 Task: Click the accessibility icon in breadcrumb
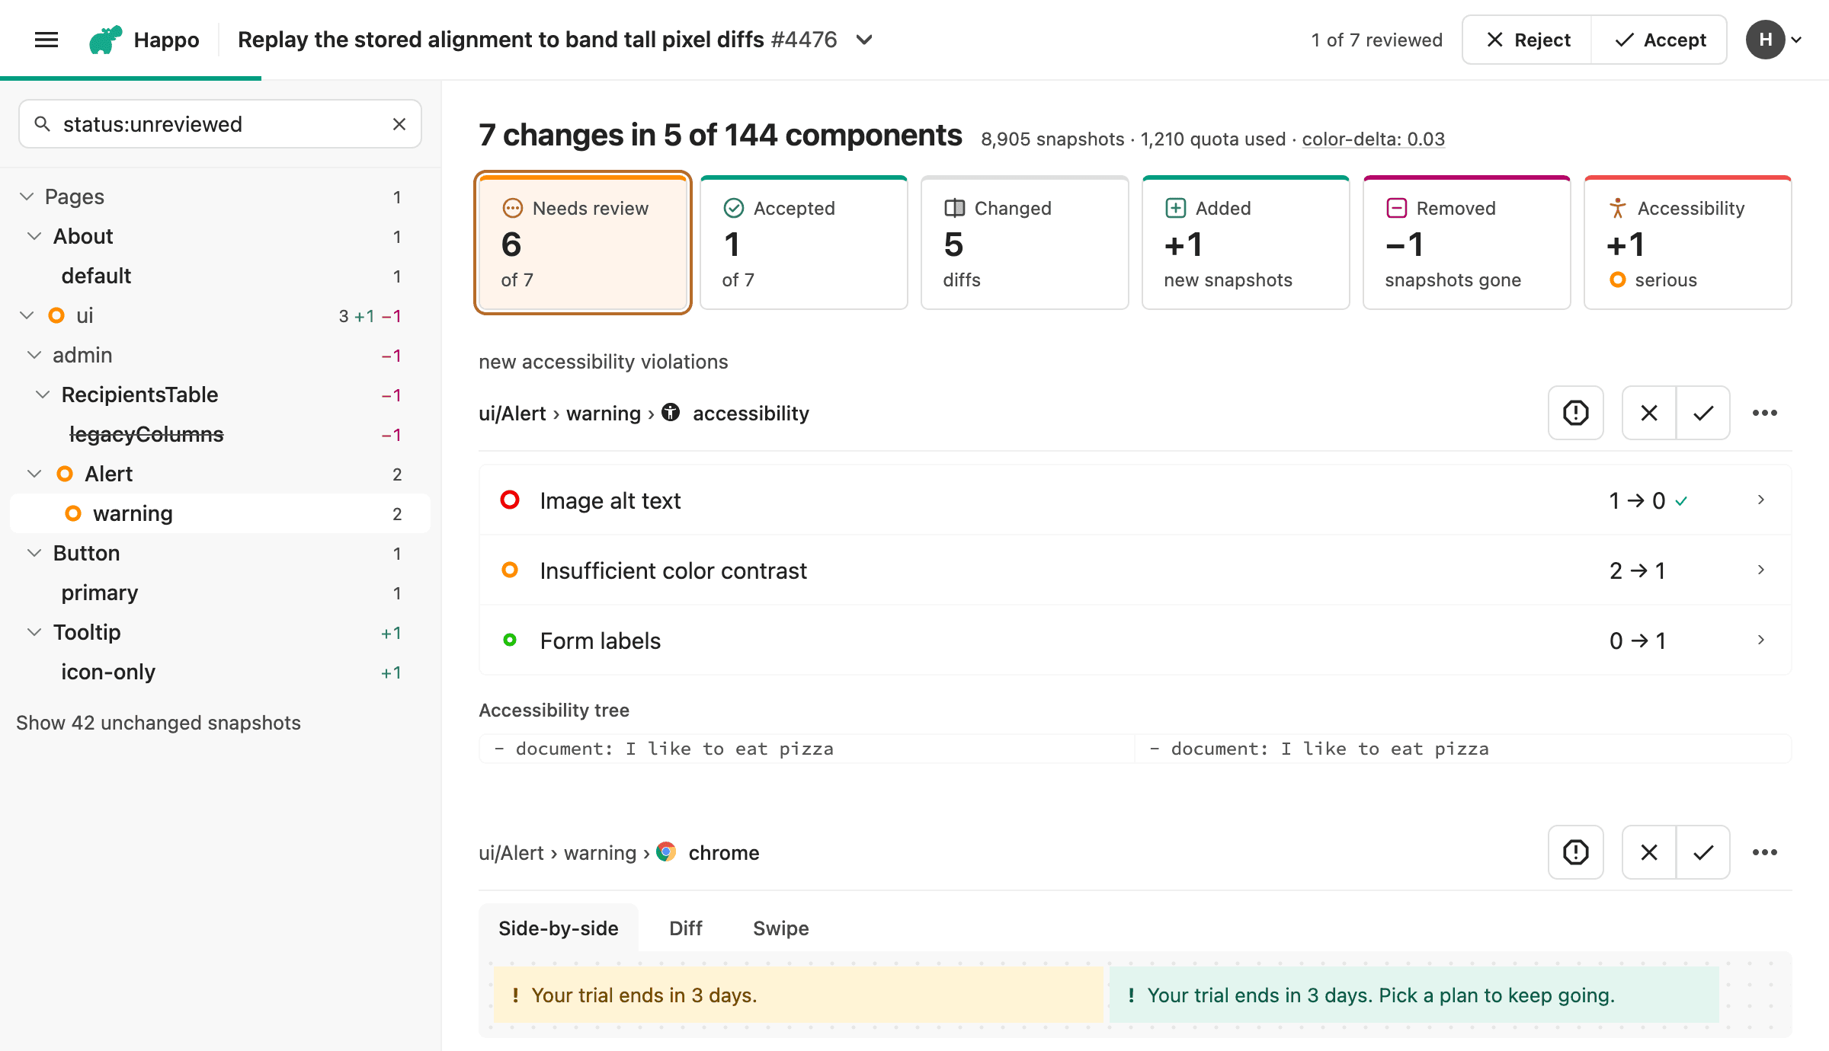[671, 412]
